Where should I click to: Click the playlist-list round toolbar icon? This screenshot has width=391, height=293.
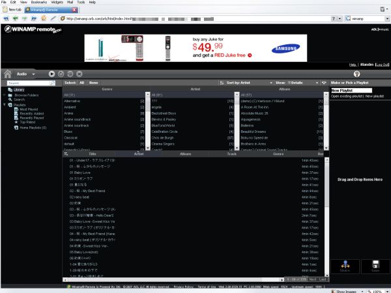pyautogui.click(x=70, y=74)
